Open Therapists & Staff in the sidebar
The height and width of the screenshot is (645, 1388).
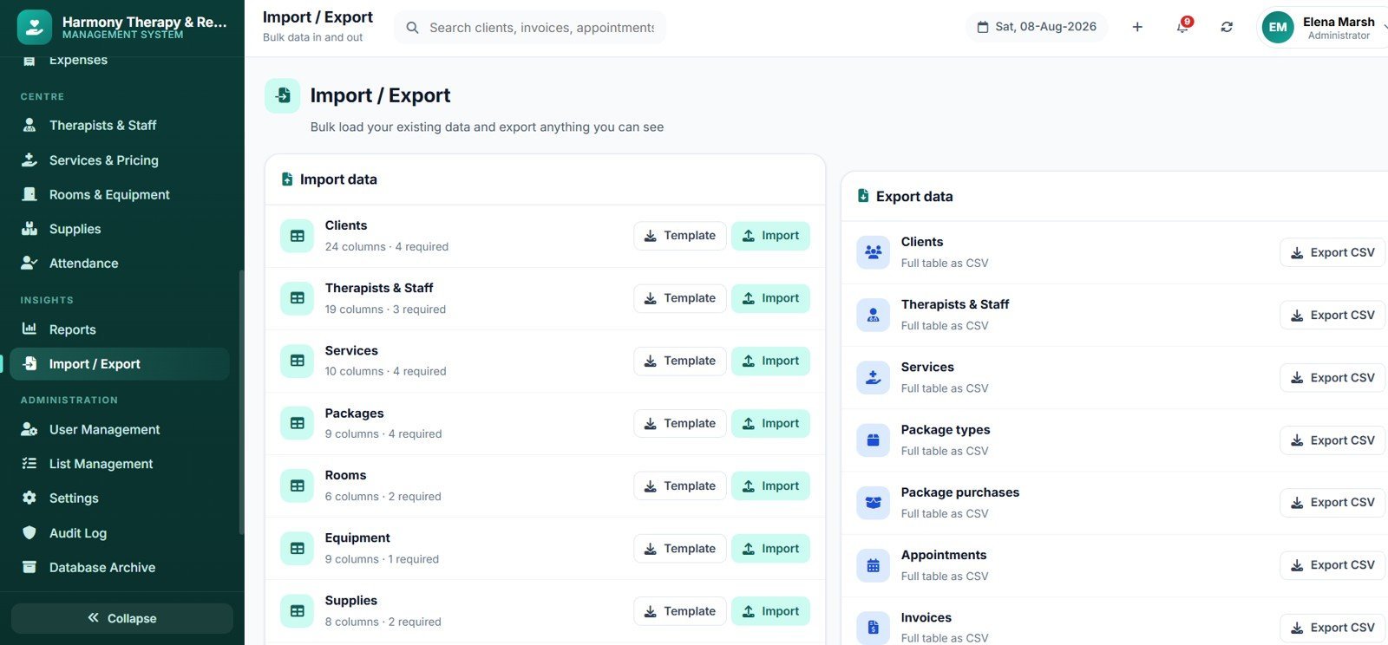coord(120,126)
